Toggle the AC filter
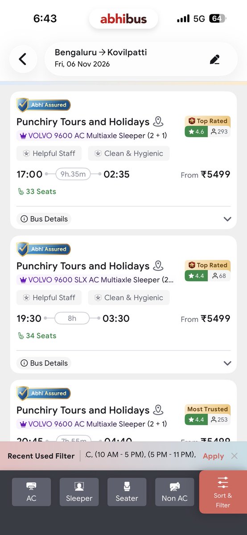Screen dimensions: 247x535 [x=31, y=492]
